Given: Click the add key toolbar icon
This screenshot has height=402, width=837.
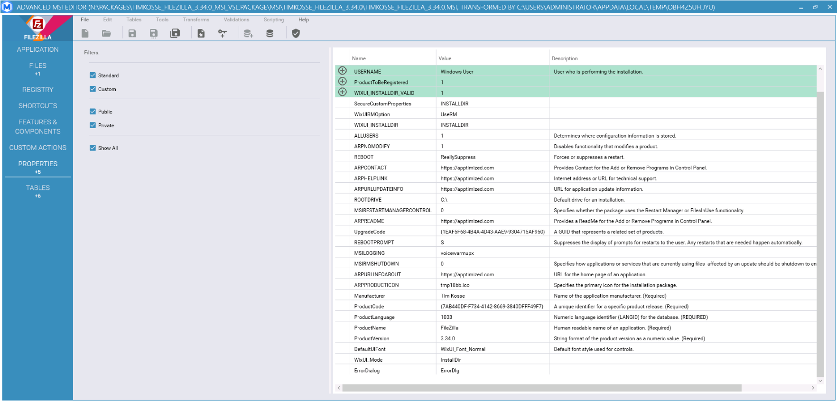Looking at the screenshot, I should click(x=222, y=33).
